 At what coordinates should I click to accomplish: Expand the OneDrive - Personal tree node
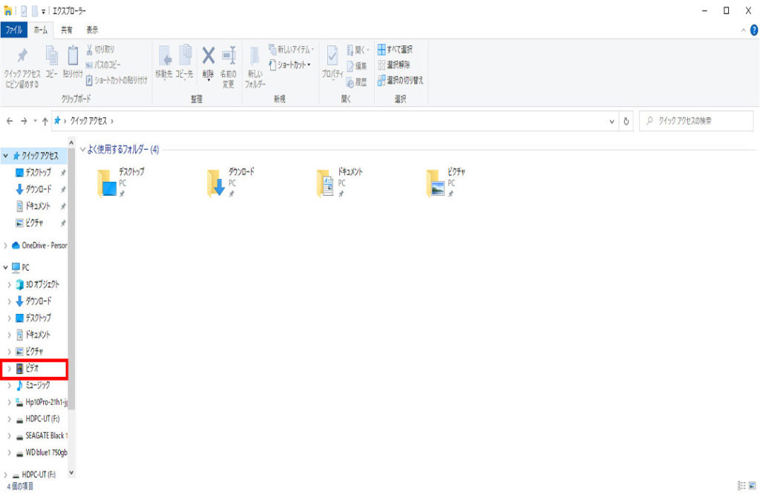click(7, 246)
